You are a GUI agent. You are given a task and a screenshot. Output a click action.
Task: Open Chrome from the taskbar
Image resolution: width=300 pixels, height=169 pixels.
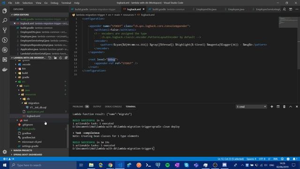110,165
